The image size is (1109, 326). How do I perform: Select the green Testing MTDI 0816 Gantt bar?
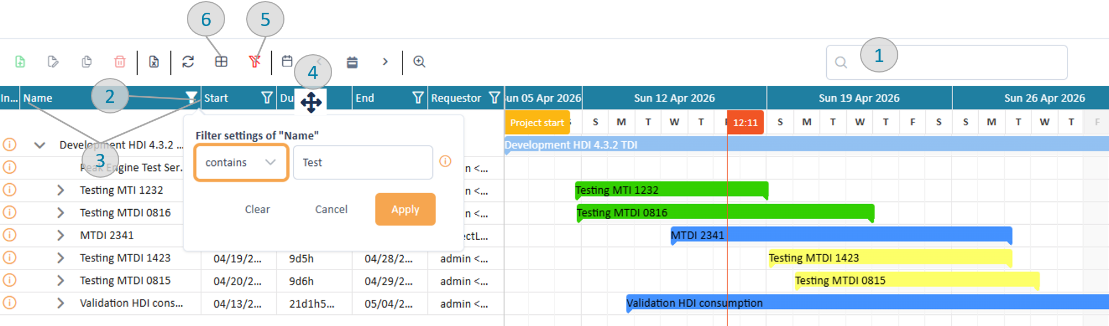click(x=725, y=213)
